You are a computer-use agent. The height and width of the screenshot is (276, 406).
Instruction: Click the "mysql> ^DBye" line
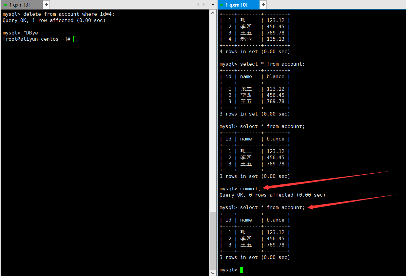[20, 33]
